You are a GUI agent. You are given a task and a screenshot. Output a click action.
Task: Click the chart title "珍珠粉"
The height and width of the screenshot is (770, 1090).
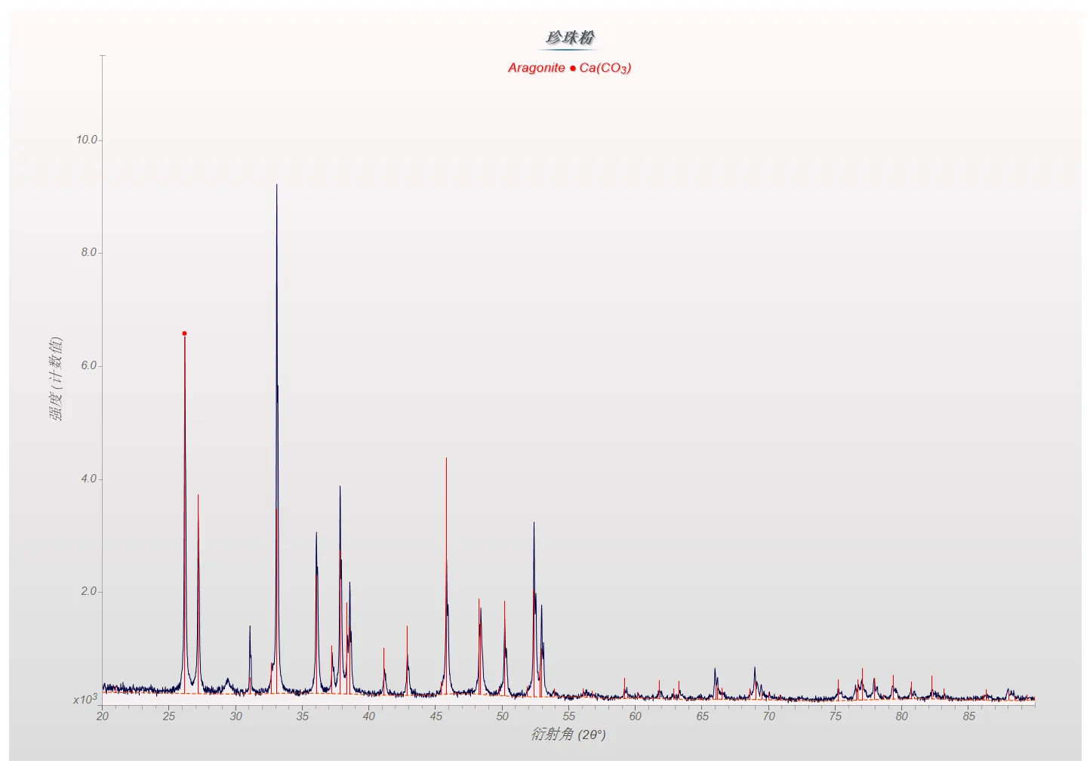(x=570, y=38)
